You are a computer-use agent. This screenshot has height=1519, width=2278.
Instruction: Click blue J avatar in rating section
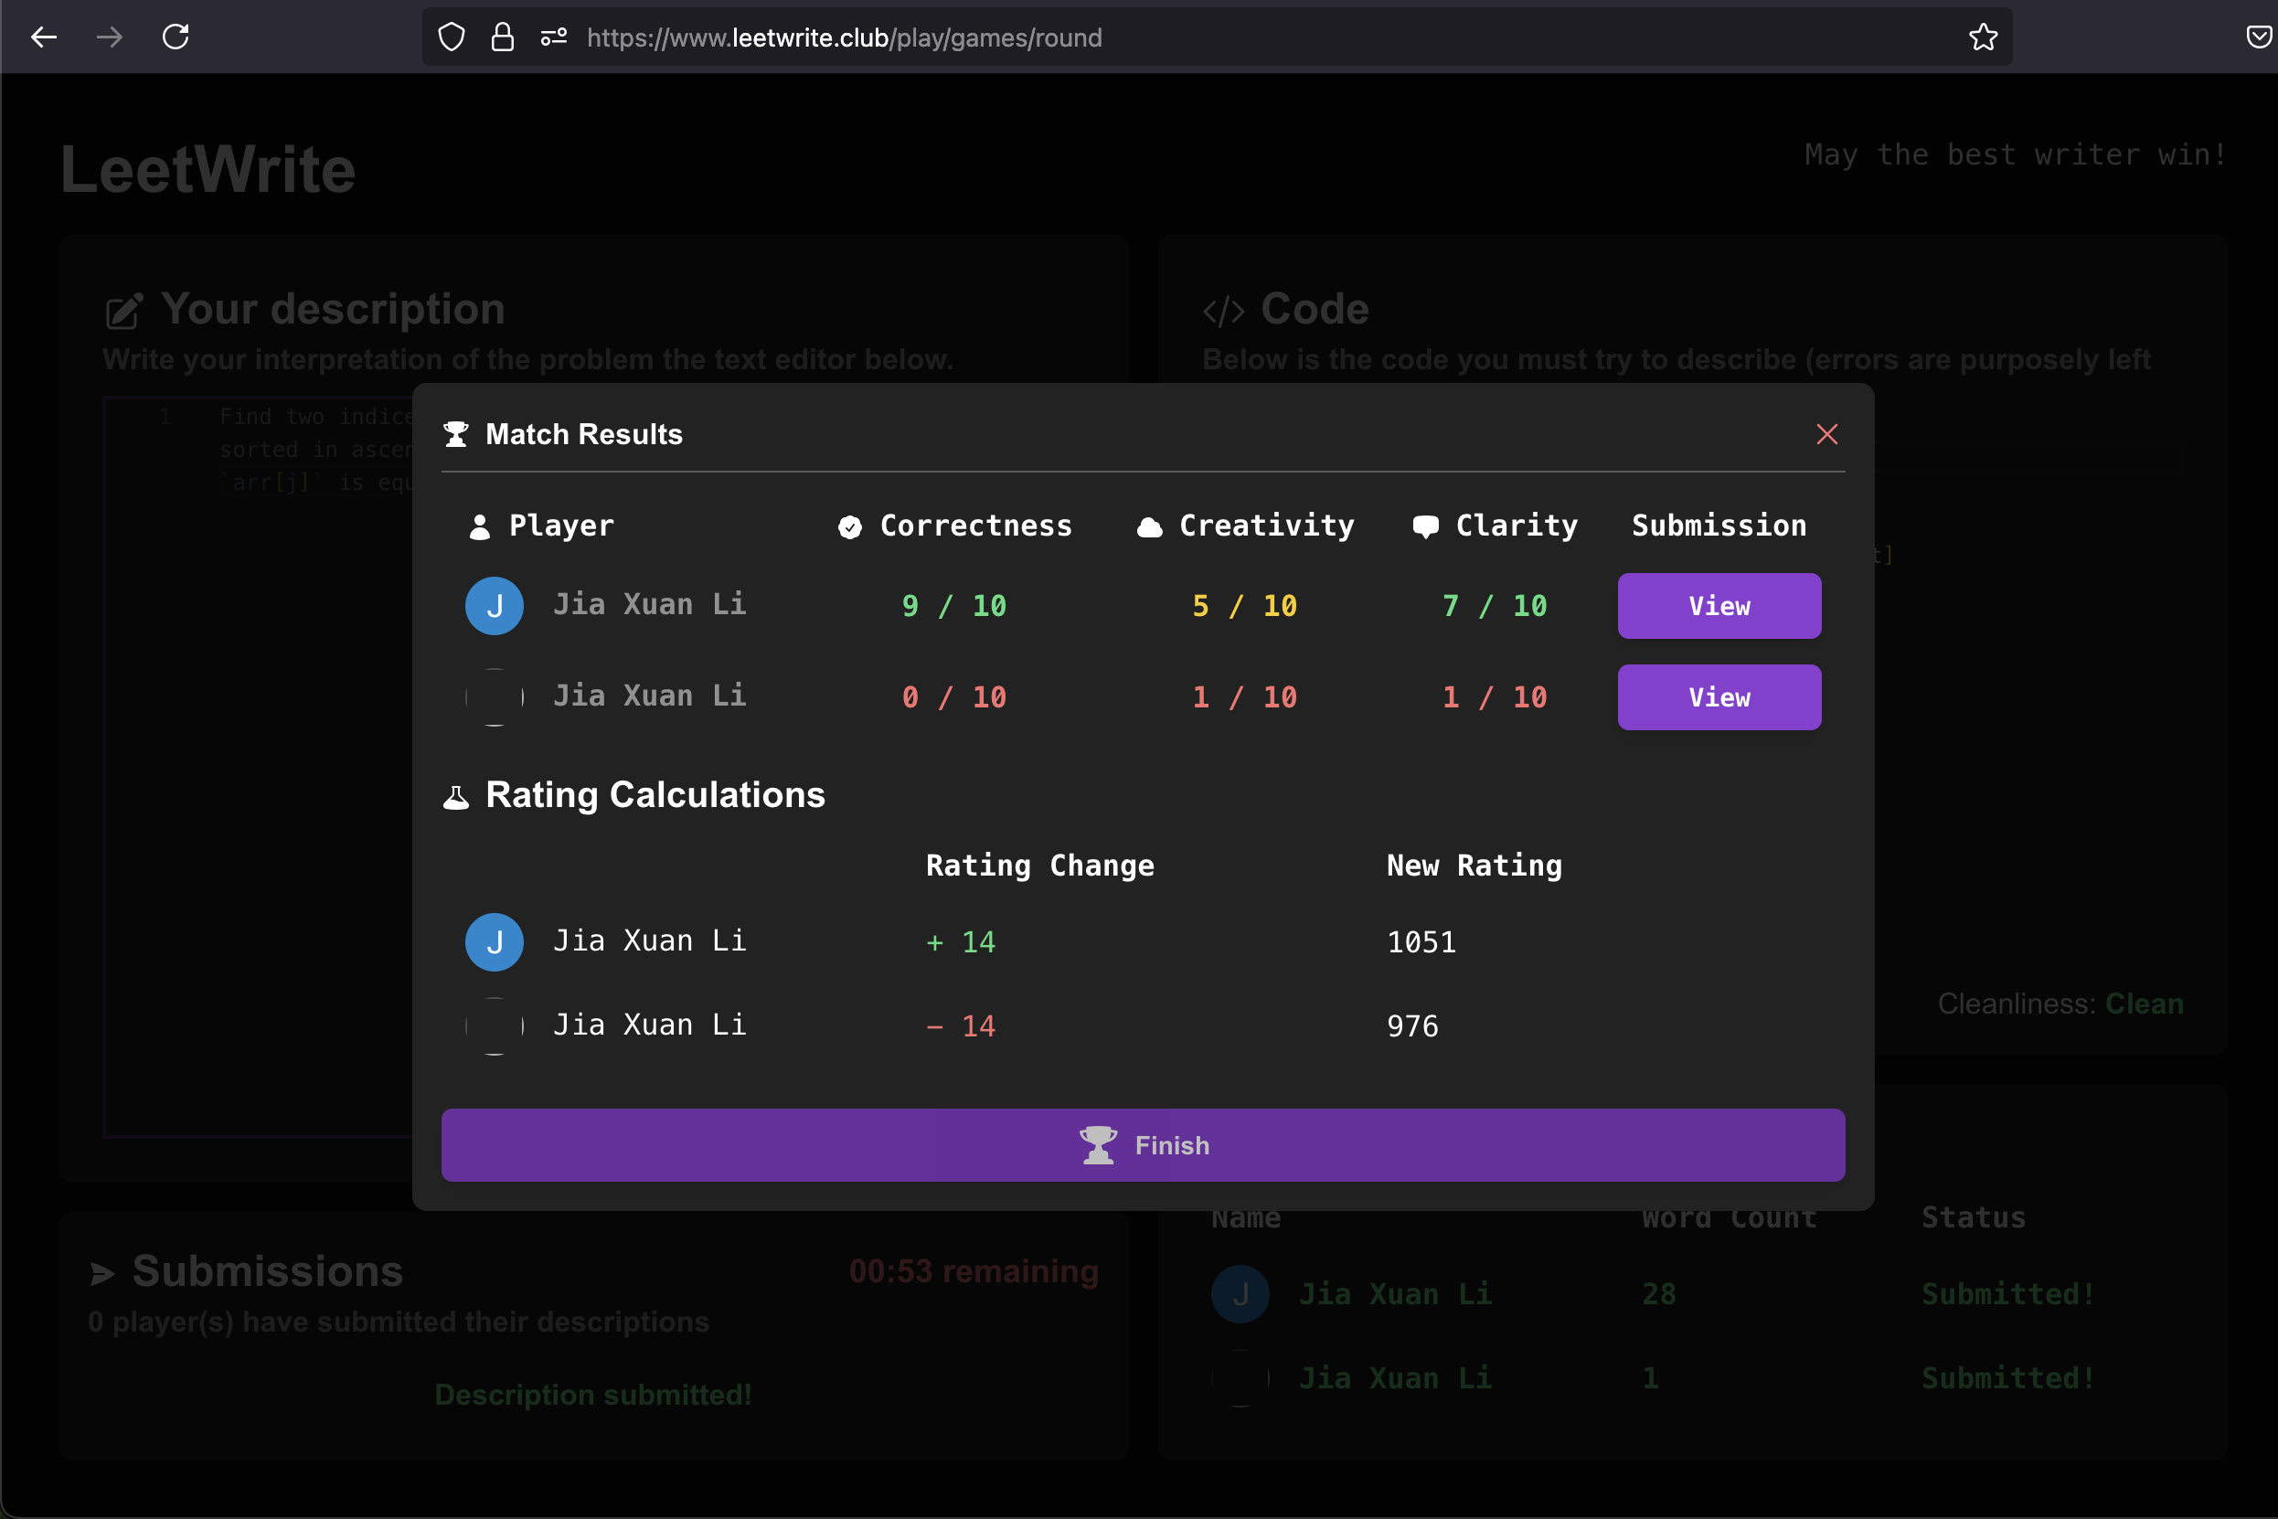(x=495, y=941)
